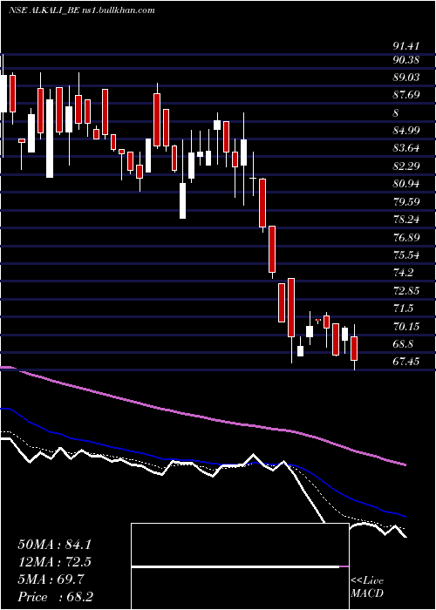
Task: Click the 90.38 price level label
Action: coord(406,60)
